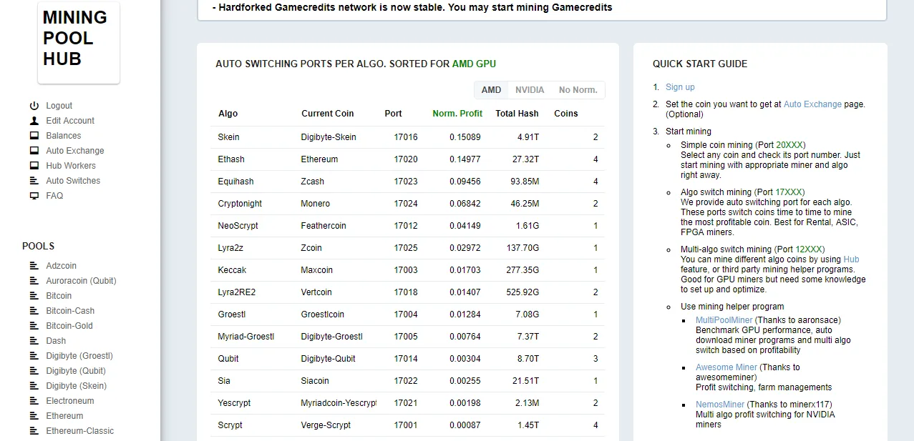This screenshot has height=441, width=914.
Task: Open the NemosMiner link
Action: 720,405
